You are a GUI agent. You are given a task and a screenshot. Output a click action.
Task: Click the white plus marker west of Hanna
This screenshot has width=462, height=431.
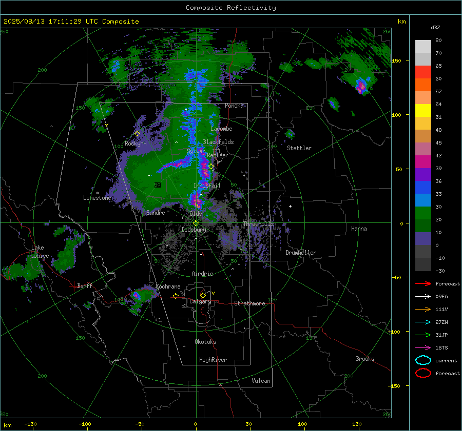click(x=290, y=206)
